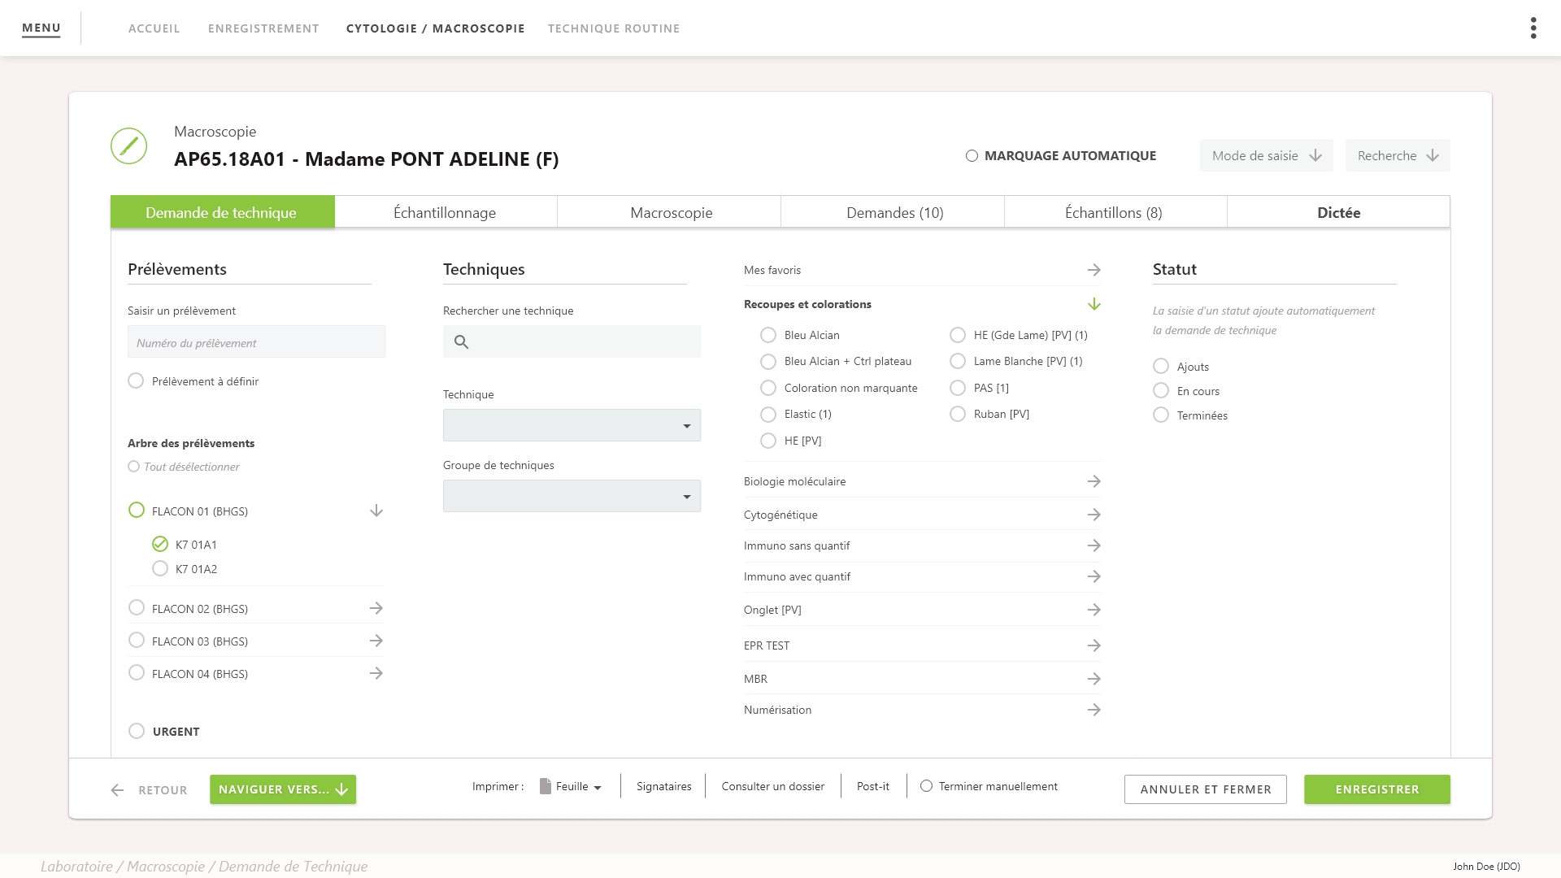
Task: Select Coloration non marquante
Action: tap(768, 388)
